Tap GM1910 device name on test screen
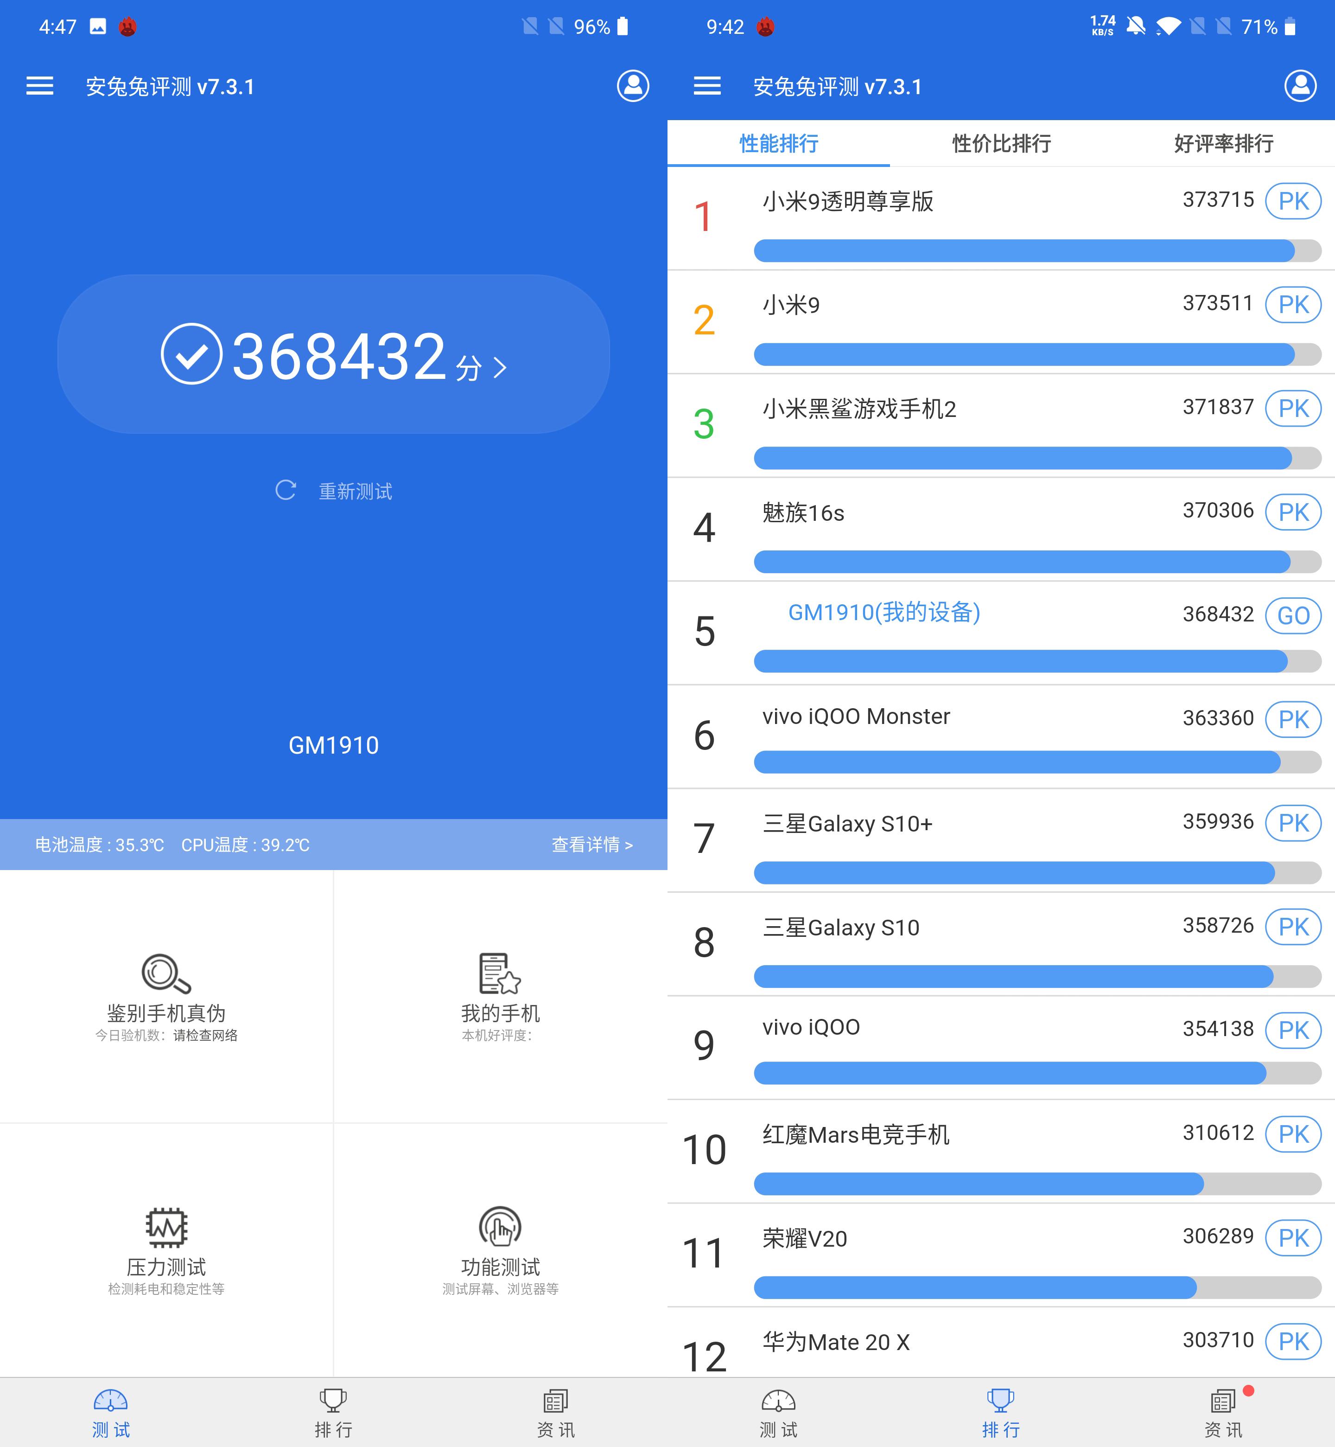 pos(333,745)
